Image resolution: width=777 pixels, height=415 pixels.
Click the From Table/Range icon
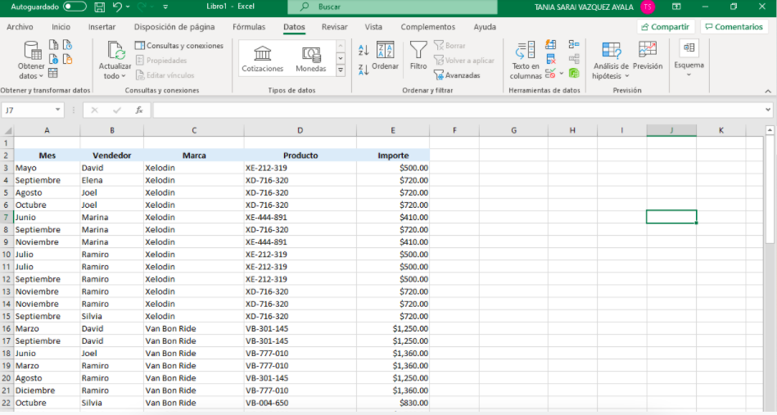[x=53, y=74]
